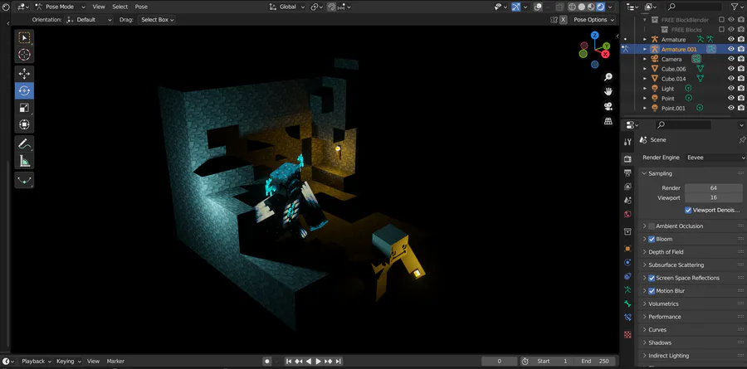Select the Cursor tool
Viewport: 747px width, 369px height.
click(x=24, y=55)
